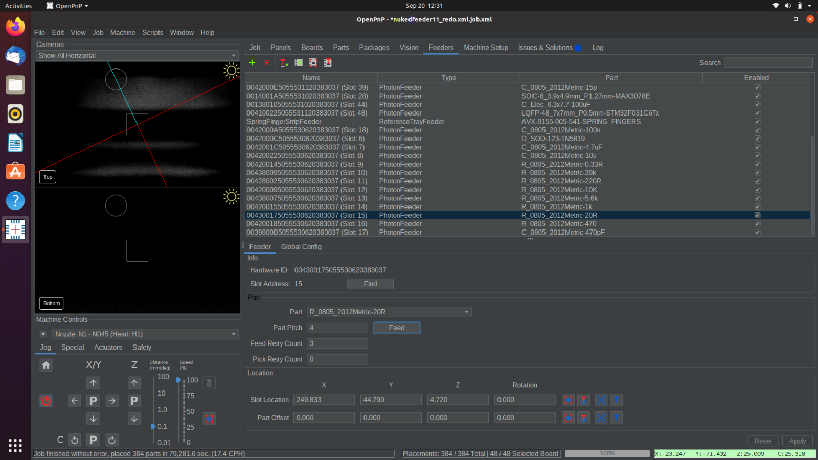818x460 pixels.
Task: Click the red power enable machine icon
Action: click(x=46, y=401)
